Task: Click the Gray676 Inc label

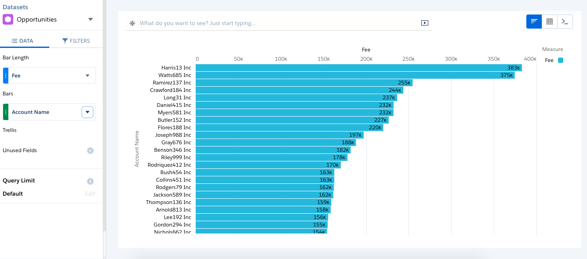Action: point(176,142)
